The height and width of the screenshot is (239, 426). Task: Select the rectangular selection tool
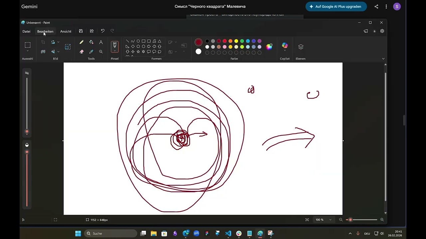pos(28,45)
